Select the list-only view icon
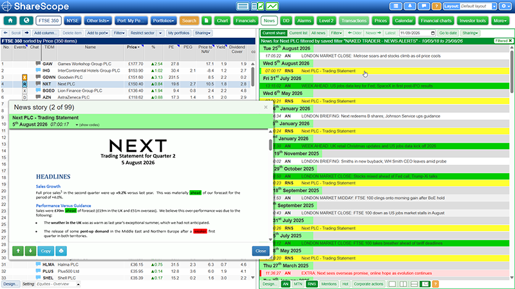The width and height of the screenshot is (515, 289). tap(243, 6)
